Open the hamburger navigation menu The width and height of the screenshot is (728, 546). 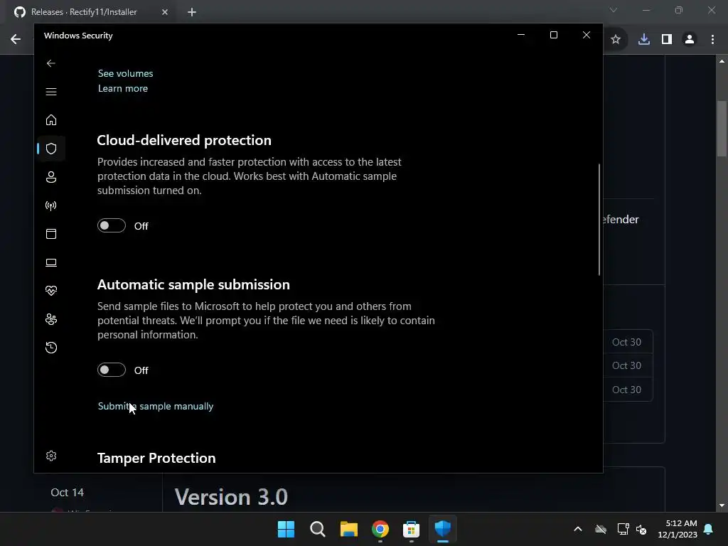coord(51,92)
